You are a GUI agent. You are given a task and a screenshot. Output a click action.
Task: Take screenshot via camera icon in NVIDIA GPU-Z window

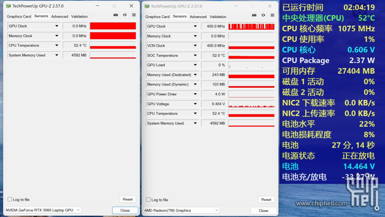[x=115, y=15]
